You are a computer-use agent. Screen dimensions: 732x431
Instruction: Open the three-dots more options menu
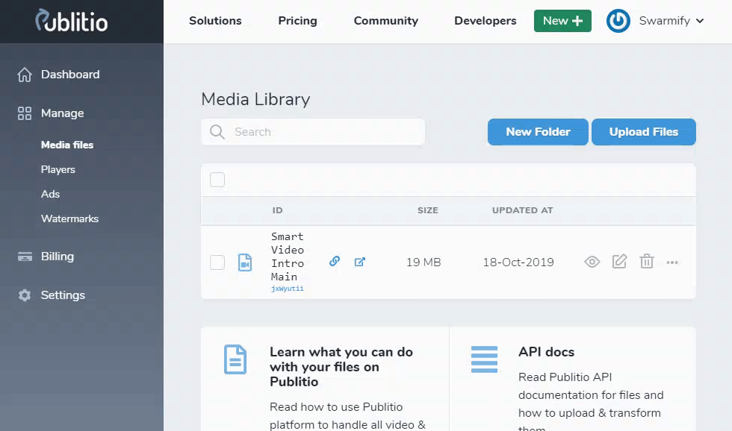672,262
